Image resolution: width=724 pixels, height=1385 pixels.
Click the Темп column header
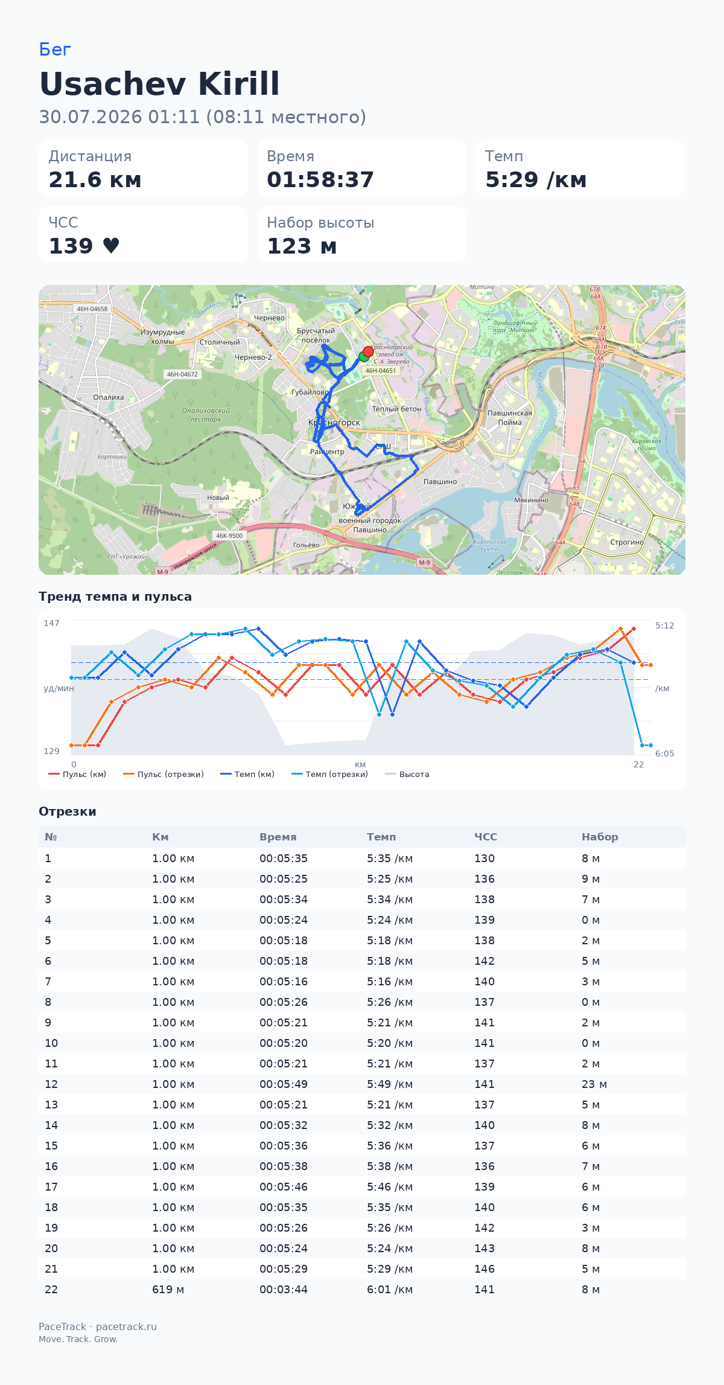pyautogui.click(x=381, y=837)
